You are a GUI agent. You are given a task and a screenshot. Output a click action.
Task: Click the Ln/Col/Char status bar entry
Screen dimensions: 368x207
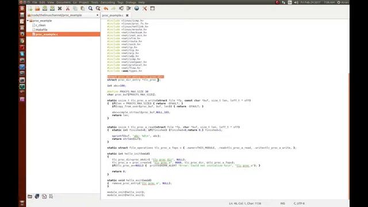click(x=245, y=204)
